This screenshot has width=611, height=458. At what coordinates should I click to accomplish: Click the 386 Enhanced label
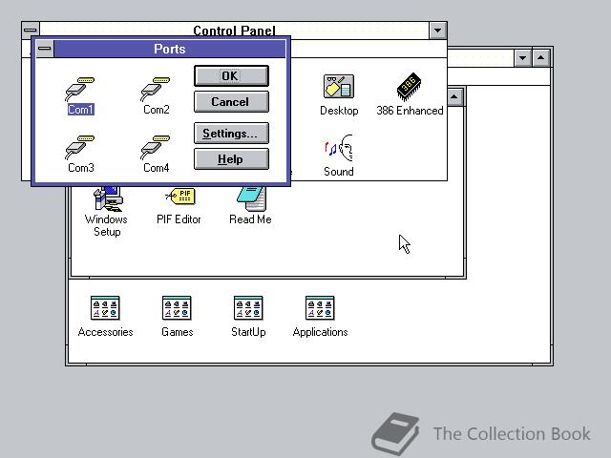[x=410, y=111]
